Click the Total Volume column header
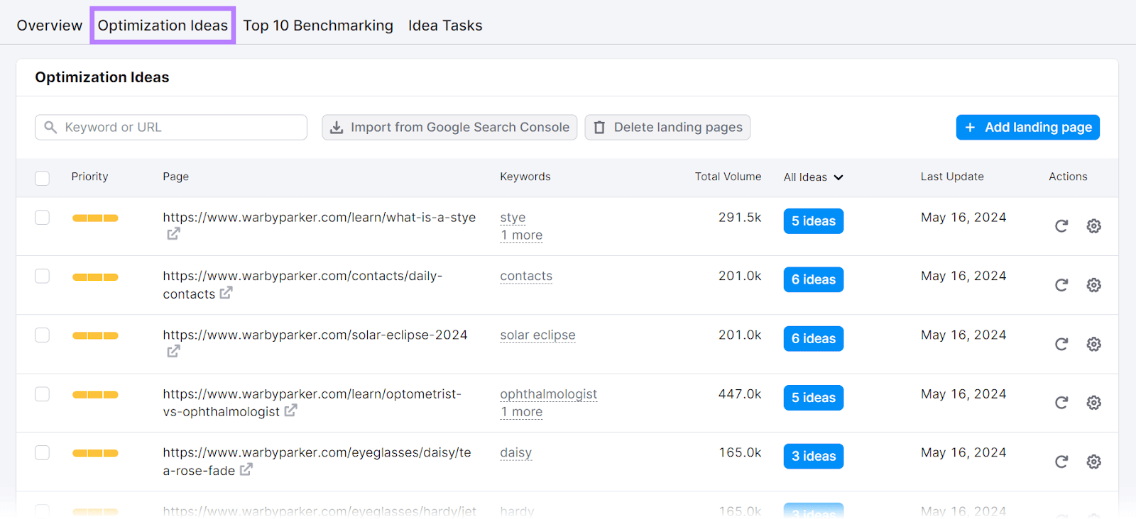 point(728,177)
